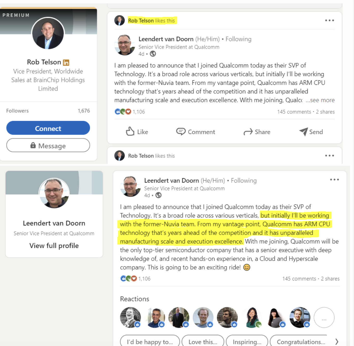The height and width of the screenshot is (346, 354).
Task: Show more reactions via ellipsis circle
Action: (324, 317)
